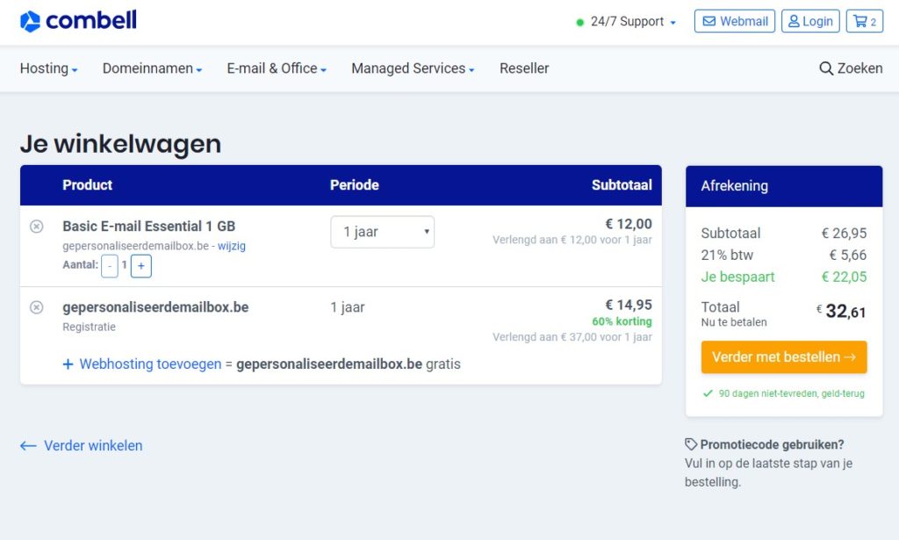Image resolution: width=899 pixels, height=540 pixels.
Task: Click the 21% btw amount € 5,66
Action: click(848, 256)
